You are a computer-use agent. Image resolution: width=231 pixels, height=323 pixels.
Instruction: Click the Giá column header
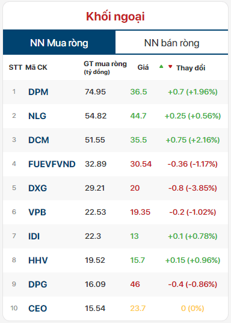tap(143, 67)
